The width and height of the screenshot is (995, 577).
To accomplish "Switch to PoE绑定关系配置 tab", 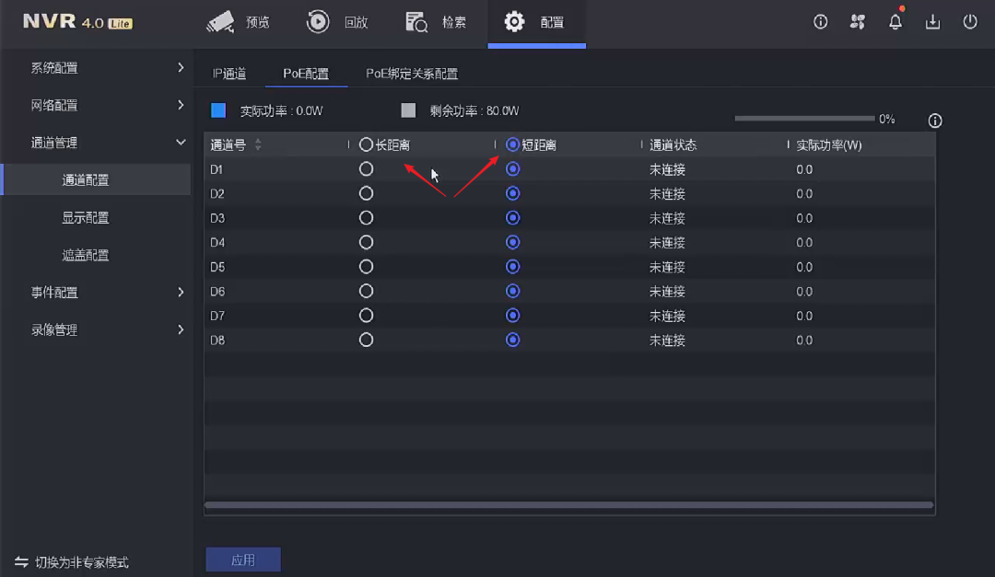I will click(412, 74).
